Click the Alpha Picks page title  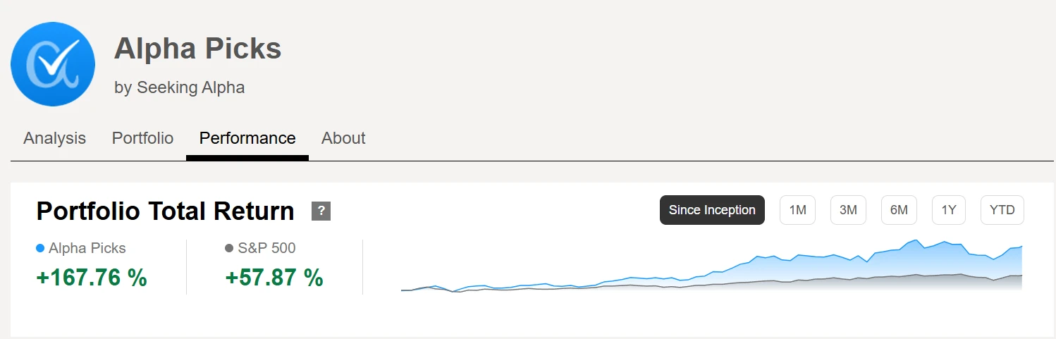197,49
